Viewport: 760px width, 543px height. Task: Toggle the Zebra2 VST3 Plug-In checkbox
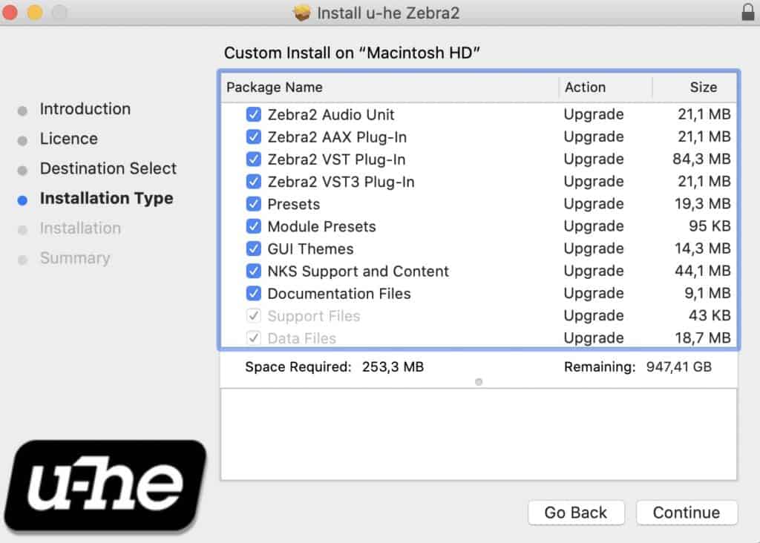pos(254,181)
